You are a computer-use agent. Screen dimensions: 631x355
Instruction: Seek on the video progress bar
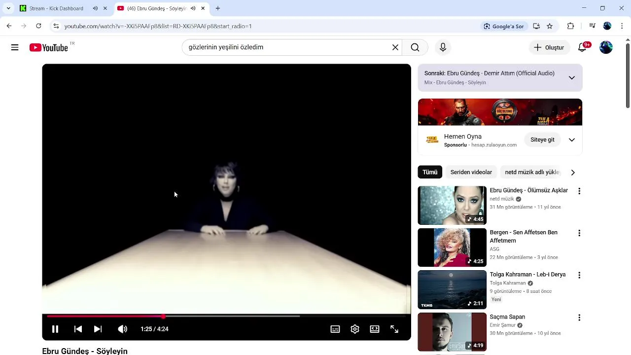pyautogui.click(x=226, y=316)
